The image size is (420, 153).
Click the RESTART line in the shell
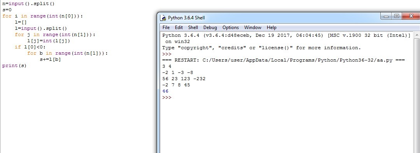(x=283, y=60)
